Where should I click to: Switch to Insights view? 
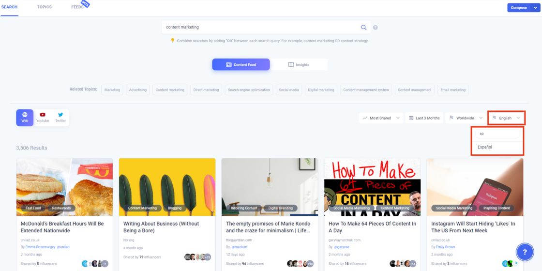pyautogui.click(x=299, y=64)
